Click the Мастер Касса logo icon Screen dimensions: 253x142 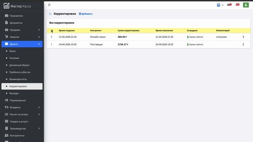coord(6,6)
